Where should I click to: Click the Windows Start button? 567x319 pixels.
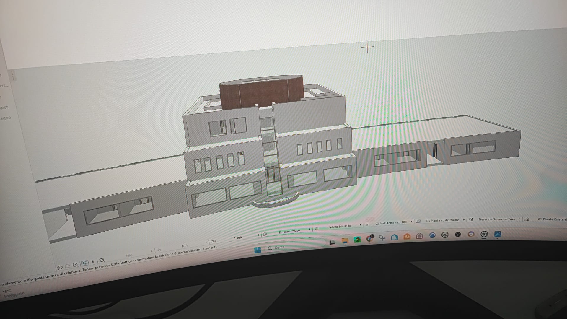pyautogui.click(x=258, y=250)
